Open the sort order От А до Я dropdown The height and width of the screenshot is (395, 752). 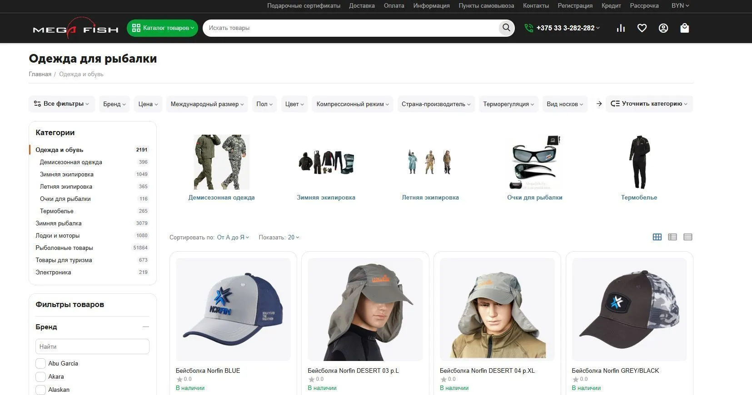(233, 237)
